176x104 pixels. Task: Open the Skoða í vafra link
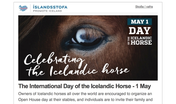144,7
